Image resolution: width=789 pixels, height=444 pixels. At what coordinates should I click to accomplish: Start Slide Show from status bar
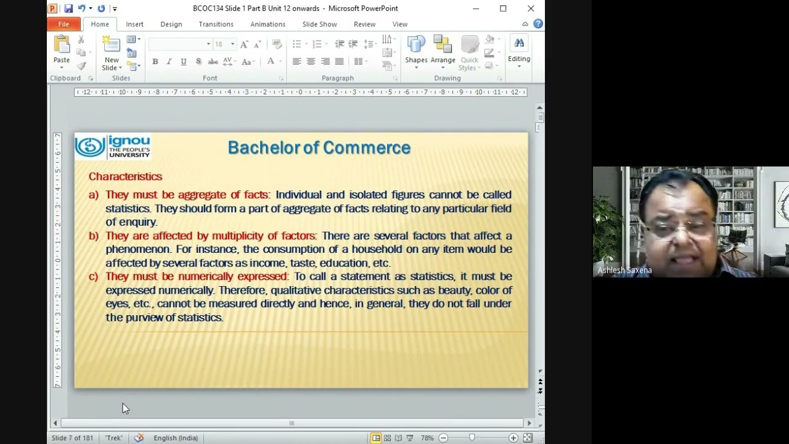[410, 438]
